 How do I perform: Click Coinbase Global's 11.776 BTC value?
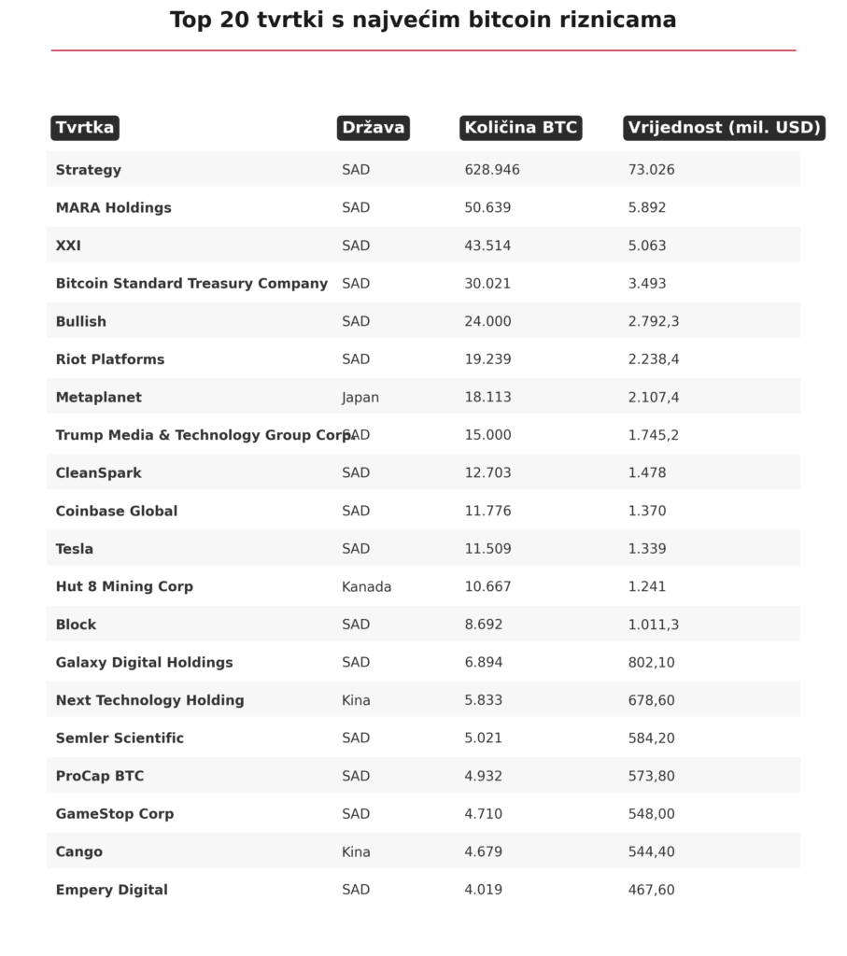[487, 511]
